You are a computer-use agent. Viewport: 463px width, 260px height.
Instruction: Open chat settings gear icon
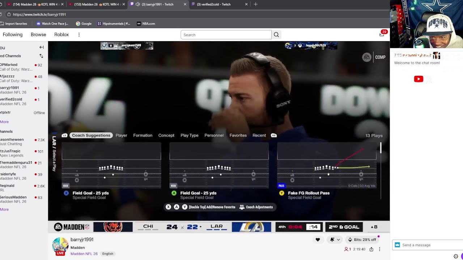point(456,256)
